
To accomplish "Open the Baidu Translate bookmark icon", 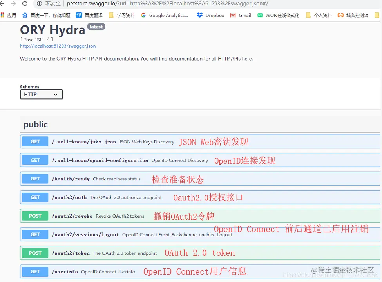I will tap(79, 15).
